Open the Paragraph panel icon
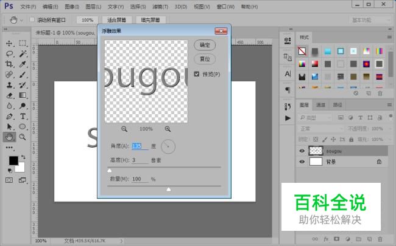Viewport: 396px width, 246px height. [x=288, y=90]
